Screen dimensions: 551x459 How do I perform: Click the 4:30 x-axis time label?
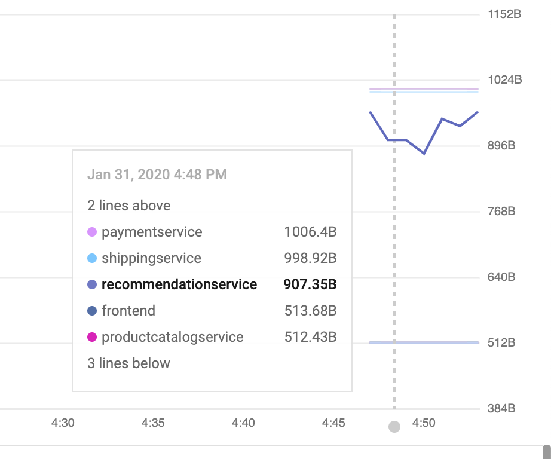pyautogui.click(x=63, y=423)
